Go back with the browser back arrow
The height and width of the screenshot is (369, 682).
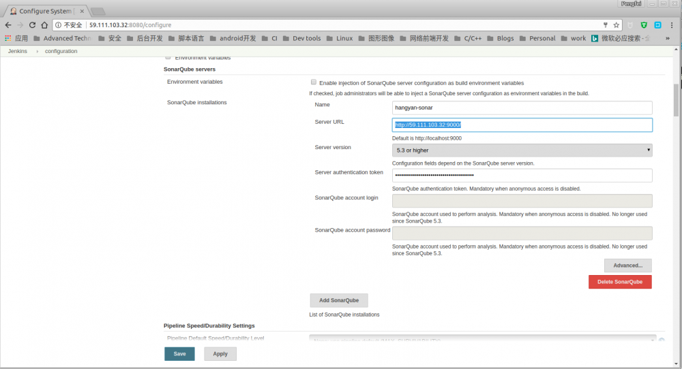[8, 25]
